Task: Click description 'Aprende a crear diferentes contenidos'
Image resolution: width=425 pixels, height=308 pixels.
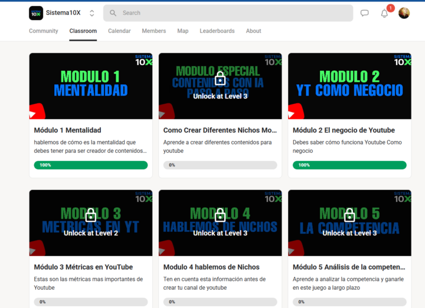Action: 217,146
